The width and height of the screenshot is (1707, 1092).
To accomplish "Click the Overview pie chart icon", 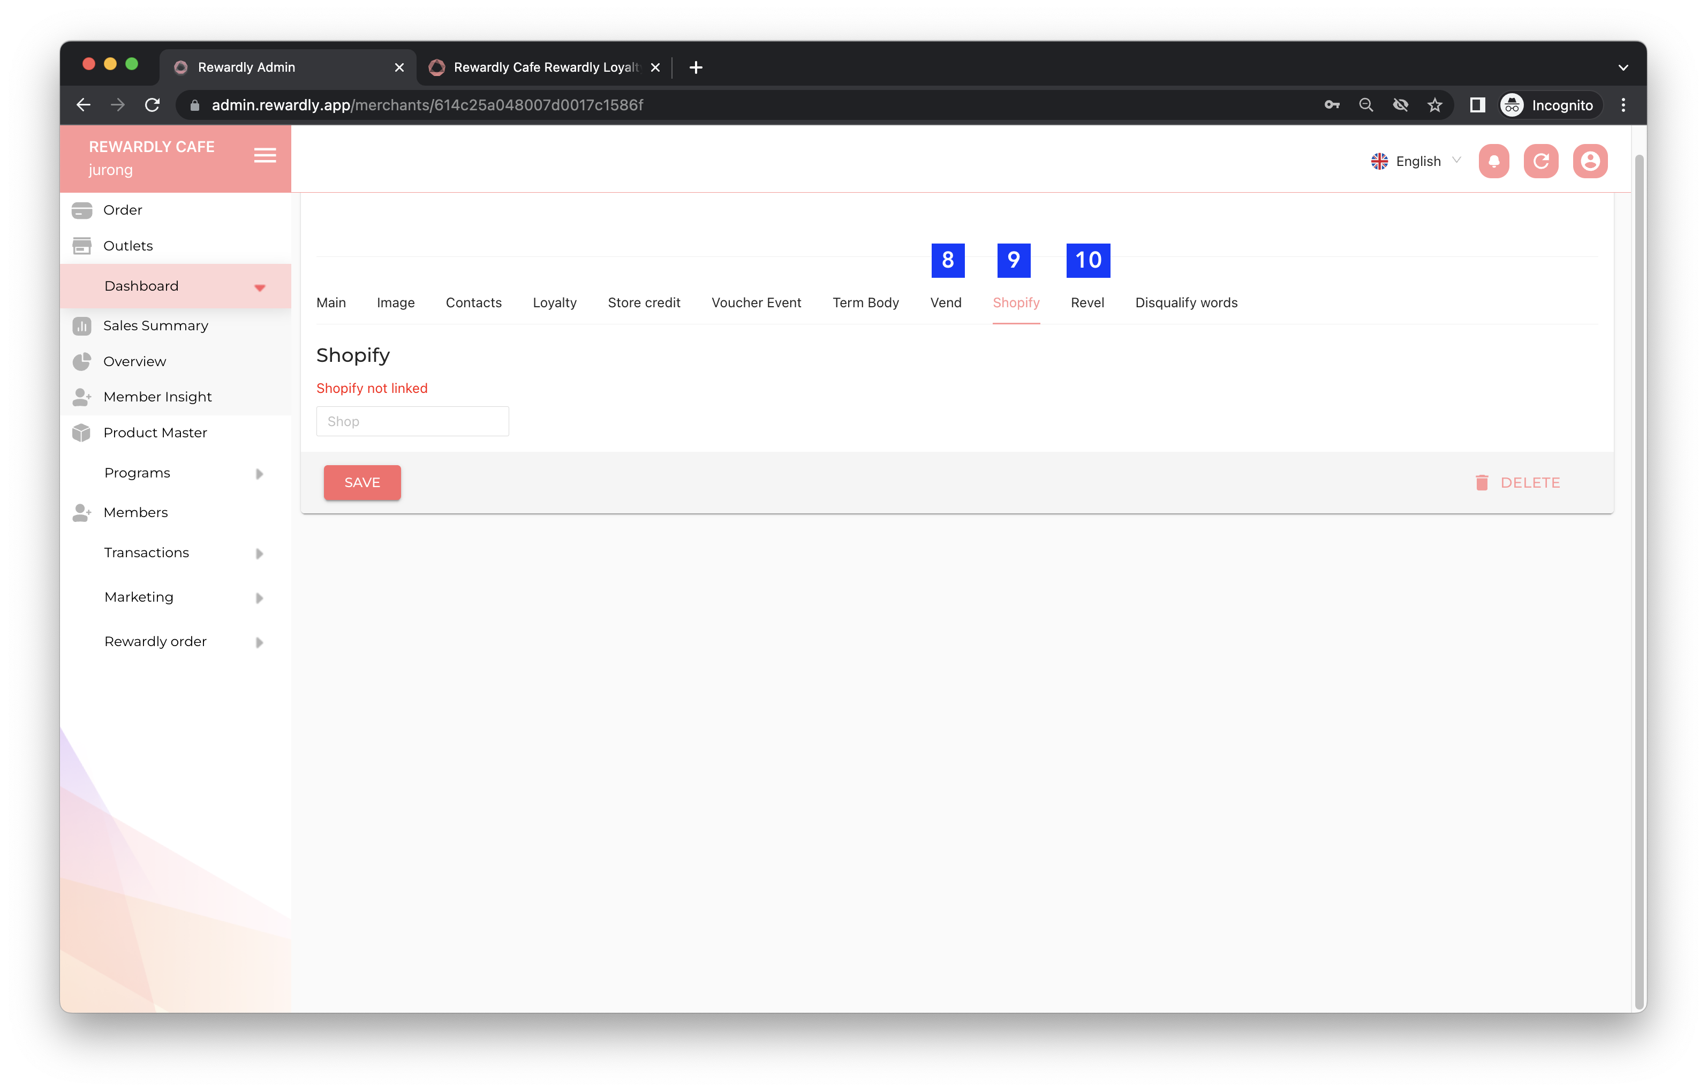I will (x=81, y=362).
